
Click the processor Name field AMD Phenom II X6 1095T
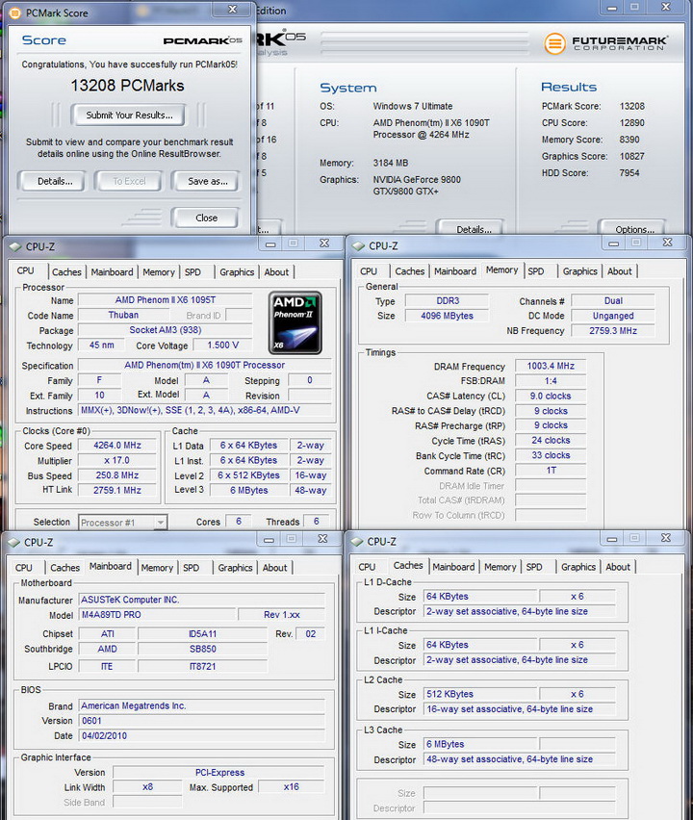click(166, 300)
